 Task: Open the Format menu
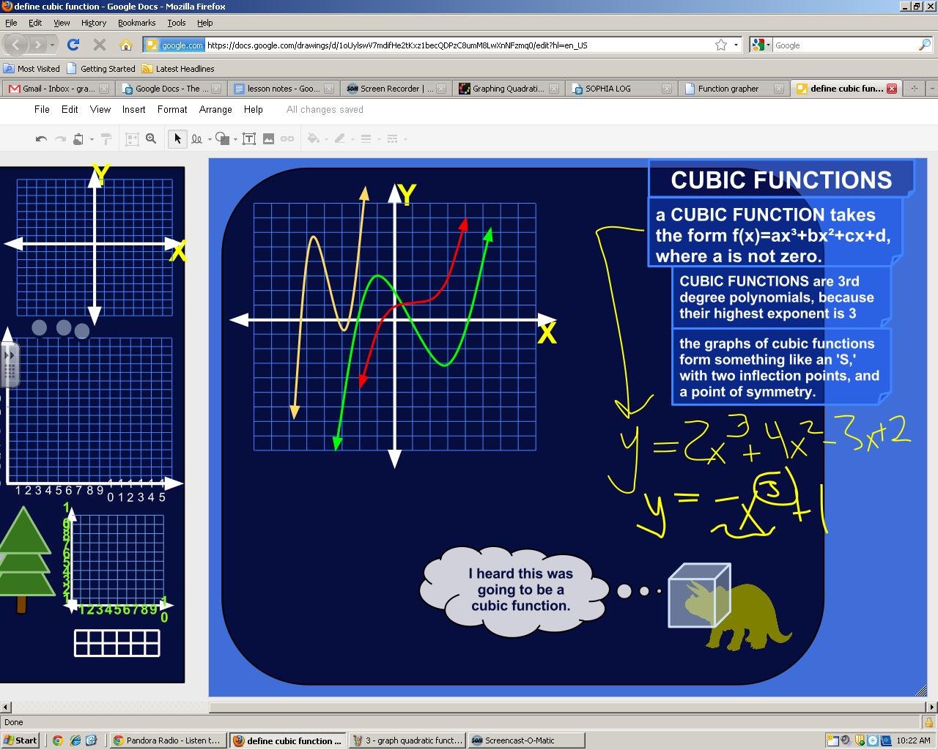[171, 109]
